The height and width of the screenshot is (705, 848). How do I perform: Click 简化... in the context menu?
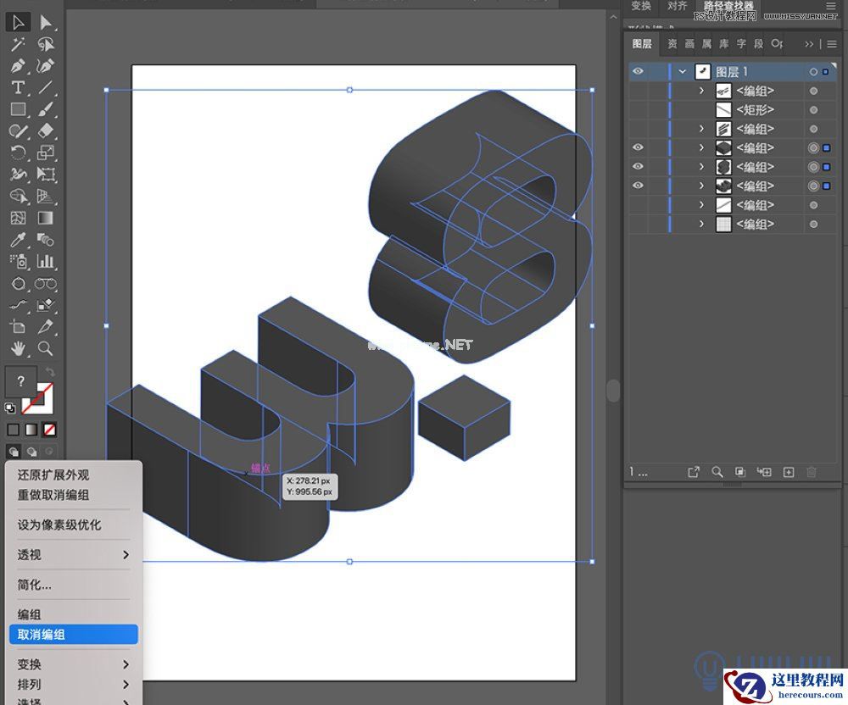tap(35, 585)
